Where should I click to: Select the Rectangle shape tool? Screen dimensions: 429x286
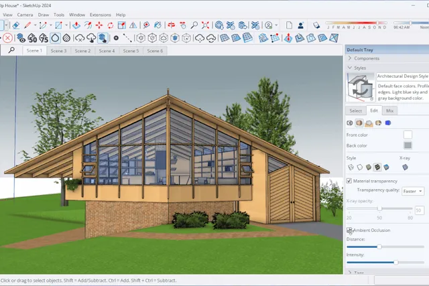[x=58, y=25]
